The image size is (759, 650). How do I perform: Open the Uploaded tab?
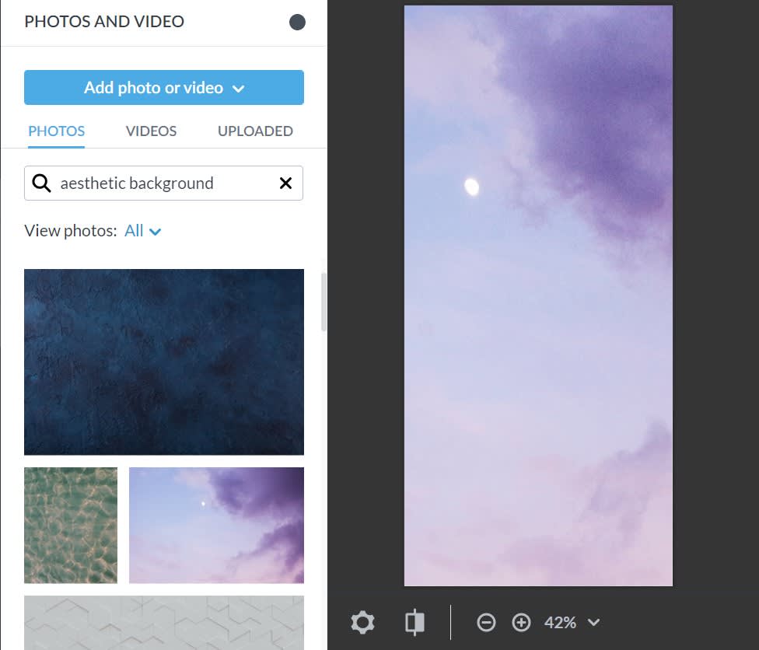pos(255,131)
